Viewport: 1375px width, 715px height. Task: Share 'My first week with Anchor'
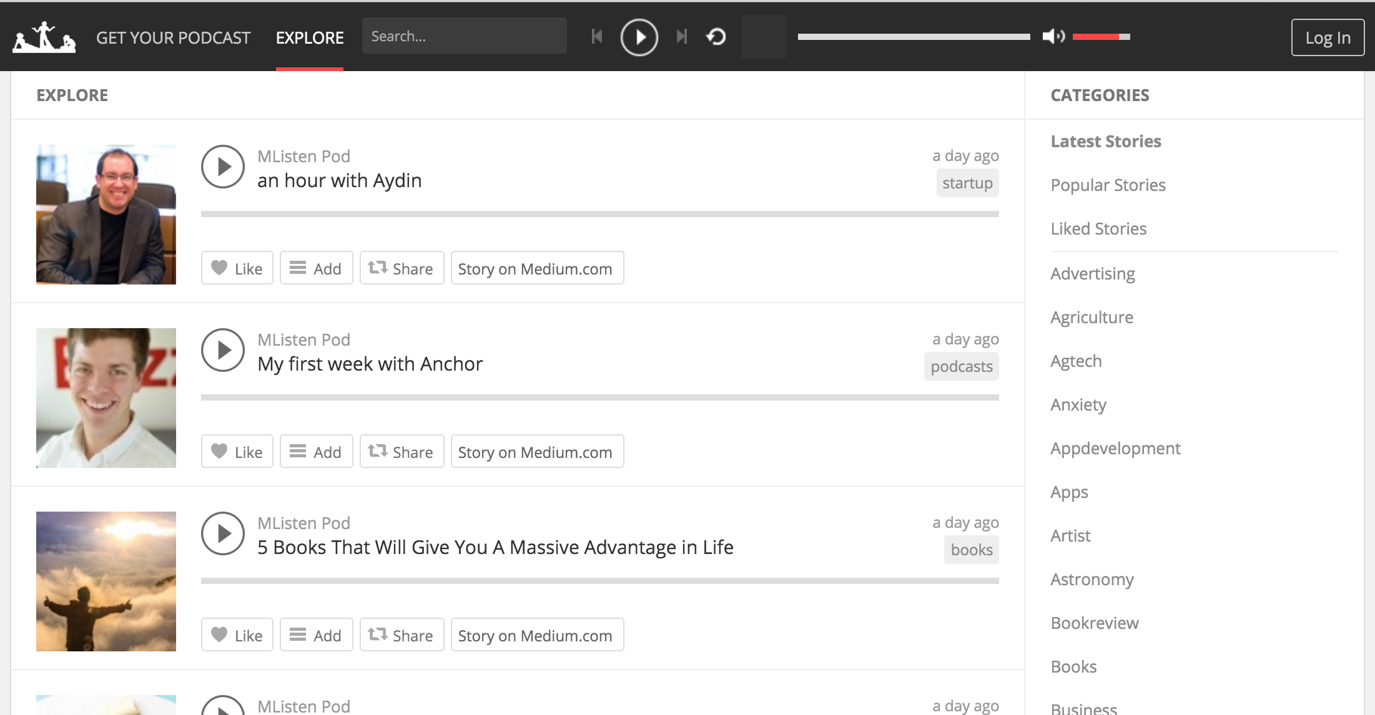point(402,452)
